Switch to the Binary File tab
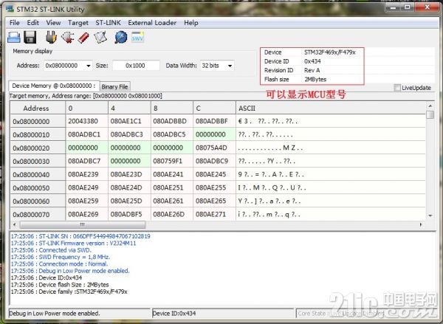Screen dimensions: 443x324 tap(114, 87)
